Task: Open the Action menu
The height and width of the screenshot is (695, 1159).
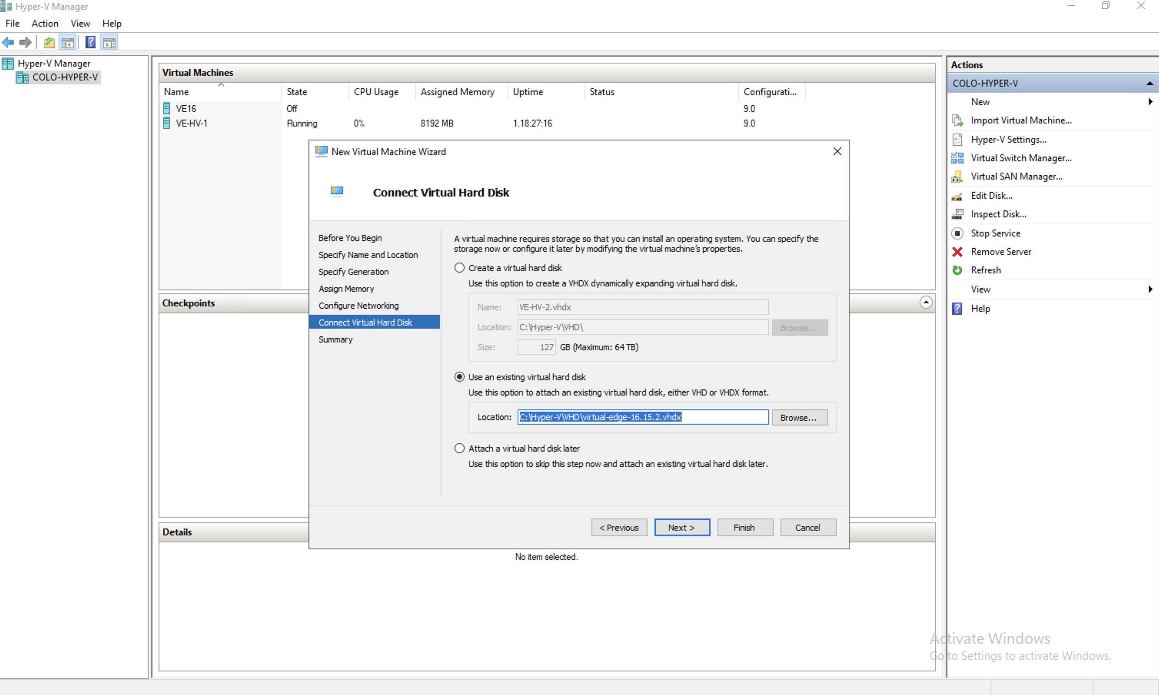Action: point(45,23)
